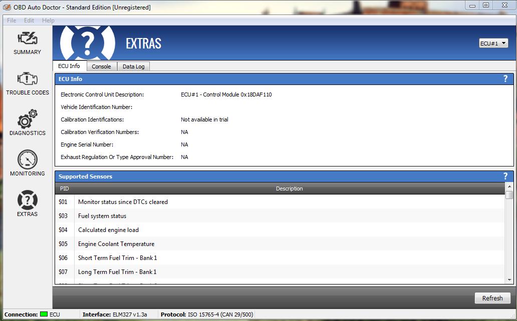Open the Monitoring gauge section
This screenshot has width=517, height=321.
tap(28, 163)
